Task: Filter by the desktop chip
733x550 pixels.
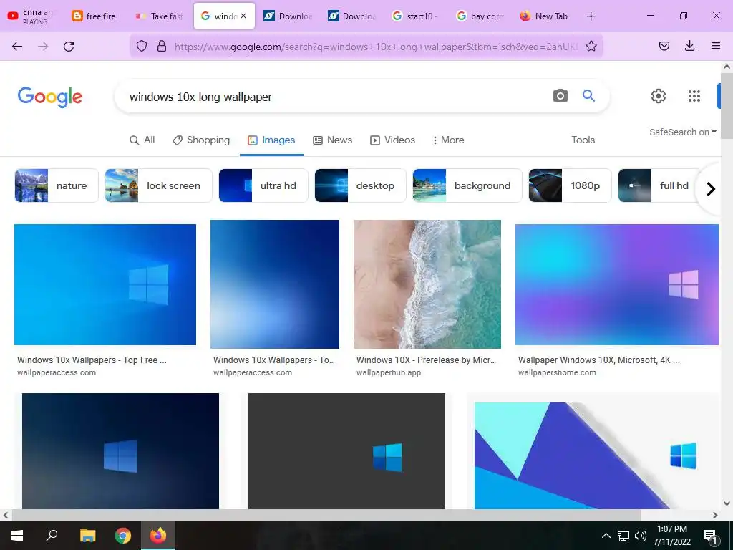Action: [x=360, y=185]
